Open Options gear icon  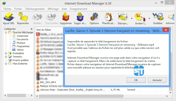pyautogui.click(x=94, y=17)
